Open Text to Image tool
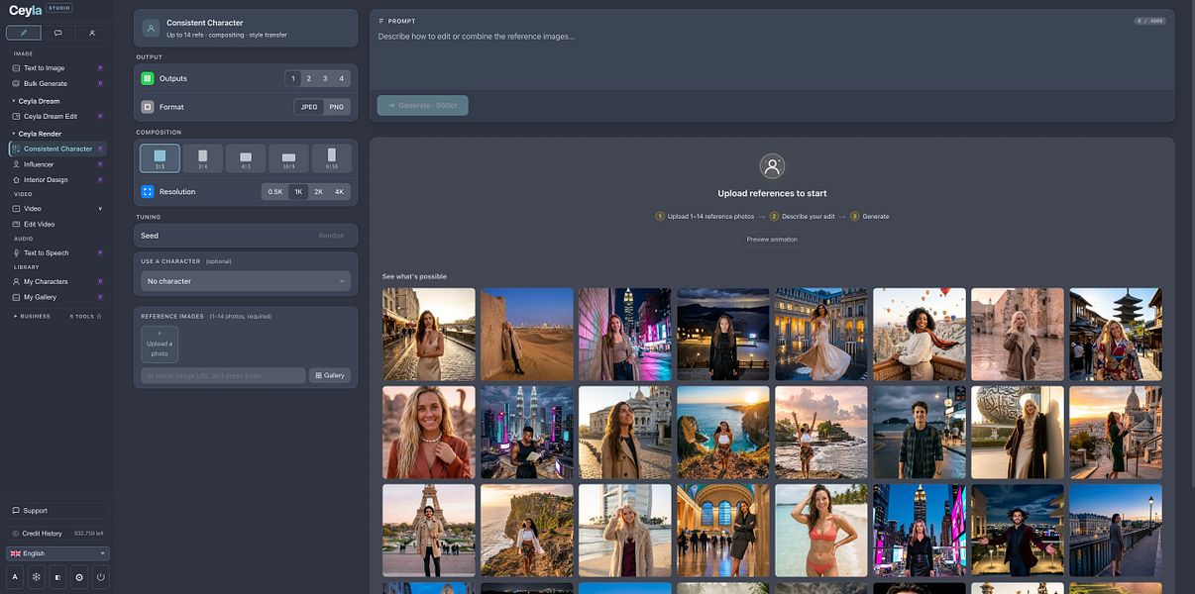The height and width of the screenshot is (594, 1195). click(x=57, y=68)
